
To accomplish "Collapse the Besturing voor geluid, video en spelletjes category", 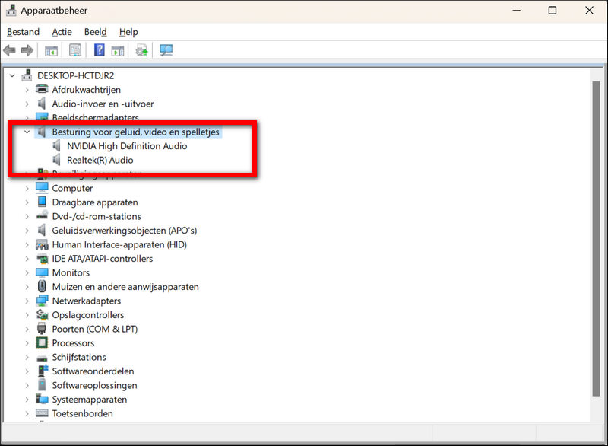I will click(27, 132).
